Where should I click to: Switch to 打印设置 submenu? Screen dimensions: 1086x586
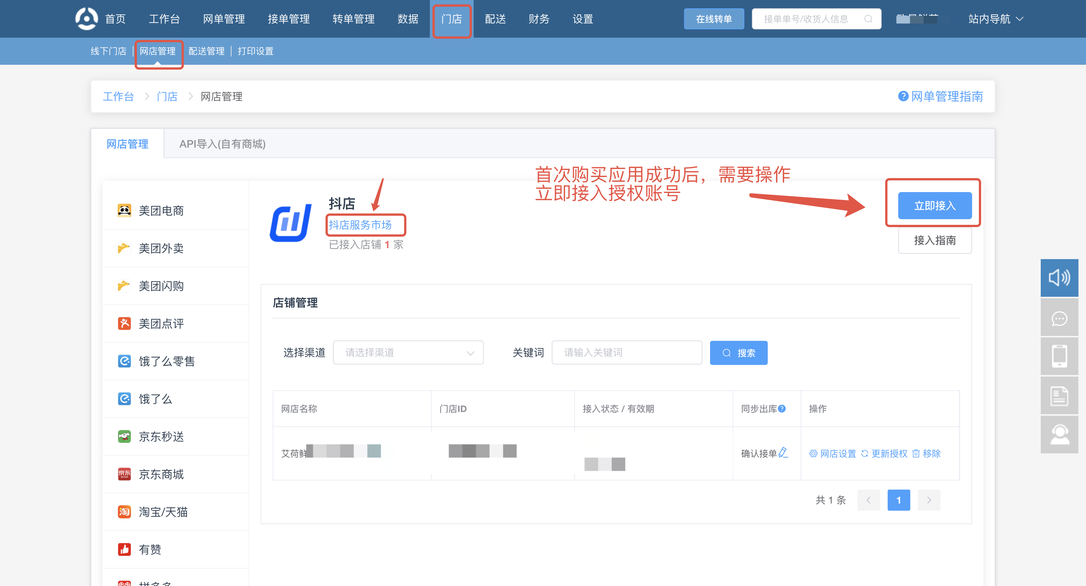(x=256, y=51)
